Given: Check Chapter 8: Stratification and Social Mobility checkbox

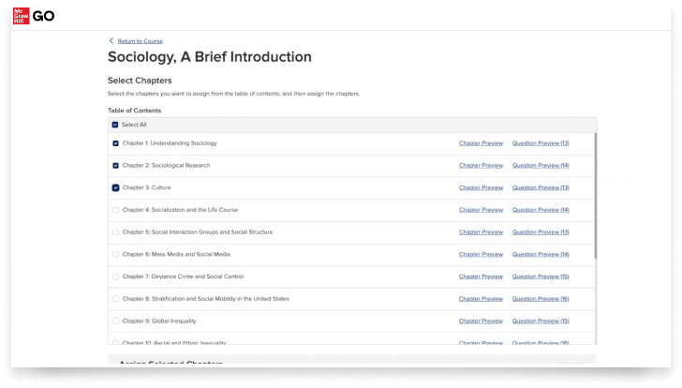Looking at the screenshot, I should [x=116, y=298].
